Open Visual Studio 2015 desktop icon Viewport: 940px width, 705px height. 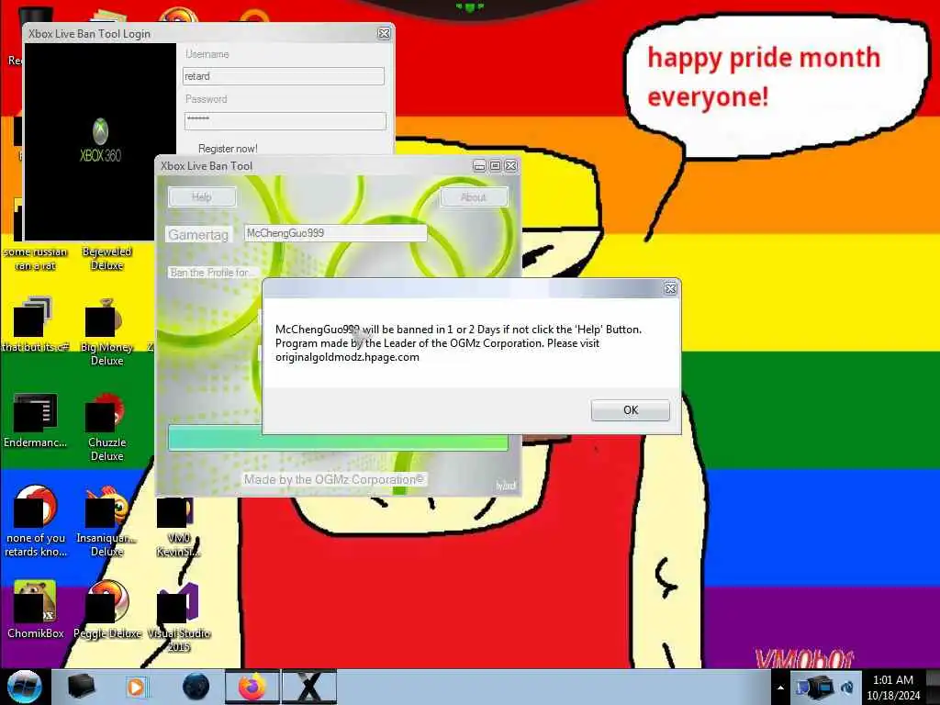[x=179, y=618]
